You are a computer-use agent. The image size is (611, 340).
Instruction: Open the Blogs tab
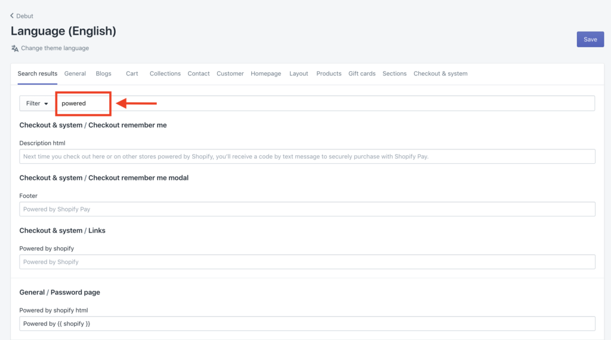(103, 73)
